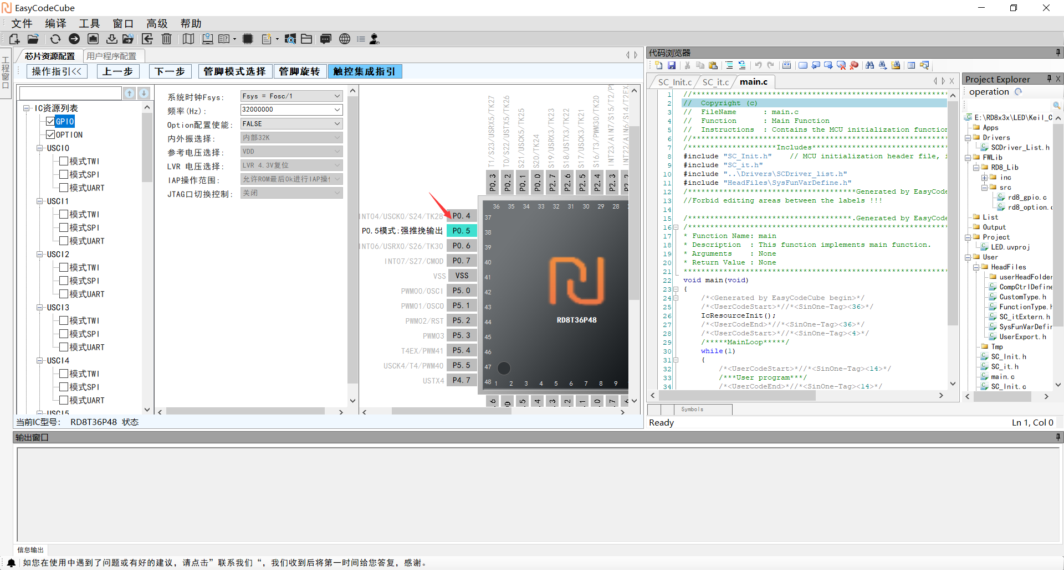The width and height of the screenshot is (1064, 570).
Task: Check 模式UART under USCI0
Action: (64, 188)
